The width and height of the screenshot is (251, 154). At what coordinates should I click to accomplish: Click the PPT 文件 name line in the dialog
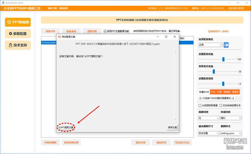[118, 44]
